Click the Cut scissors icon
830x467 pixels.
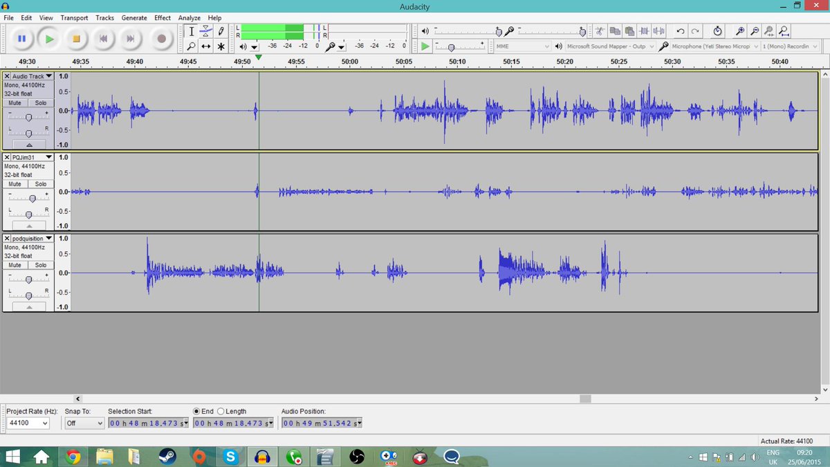(600, 31)
